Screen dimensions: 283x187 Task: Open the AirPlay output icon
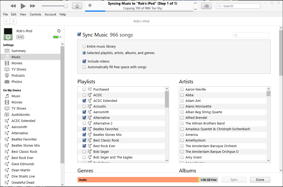(77, 6)
